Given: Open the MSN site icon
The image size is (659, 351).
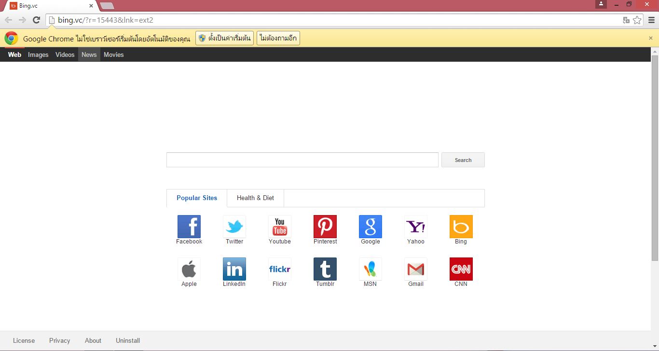Looking at the screenshot, I should tap(371, 269).
